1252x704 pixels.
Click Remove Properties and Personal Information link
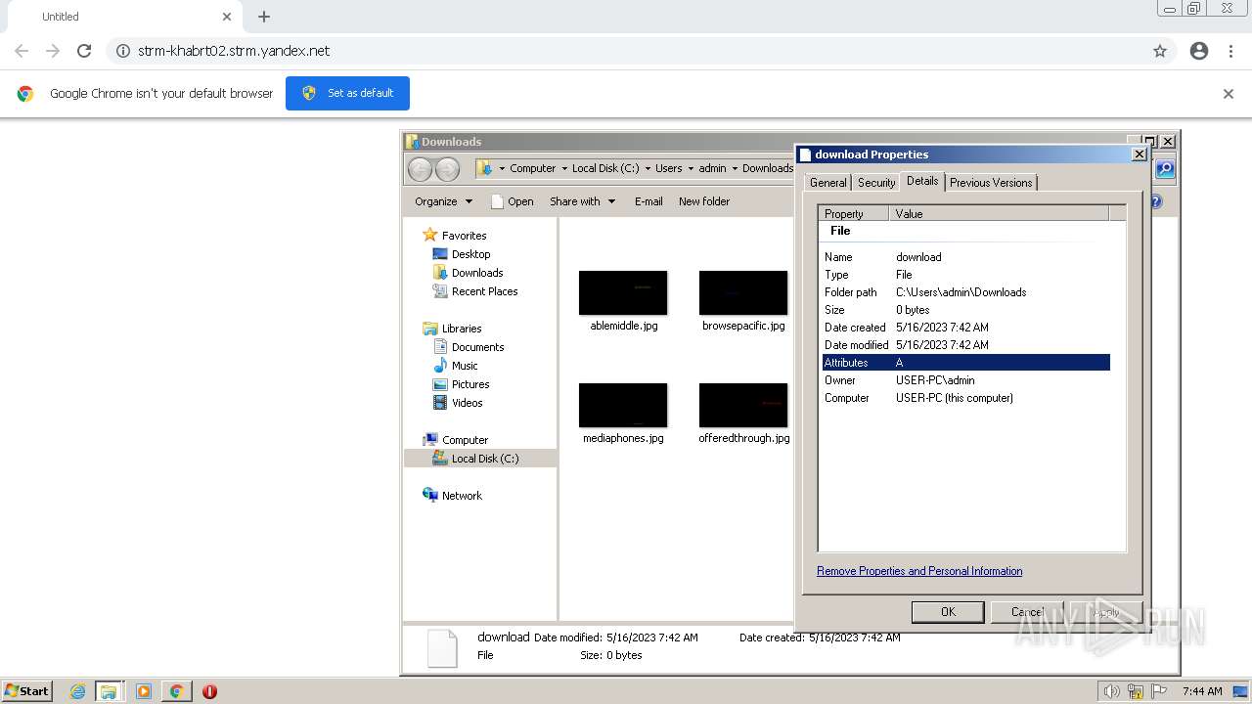[x=919, y=571]
